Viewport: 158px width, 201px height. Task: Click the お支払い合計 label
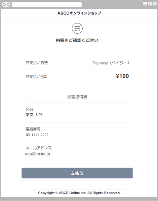click(37, 77)
